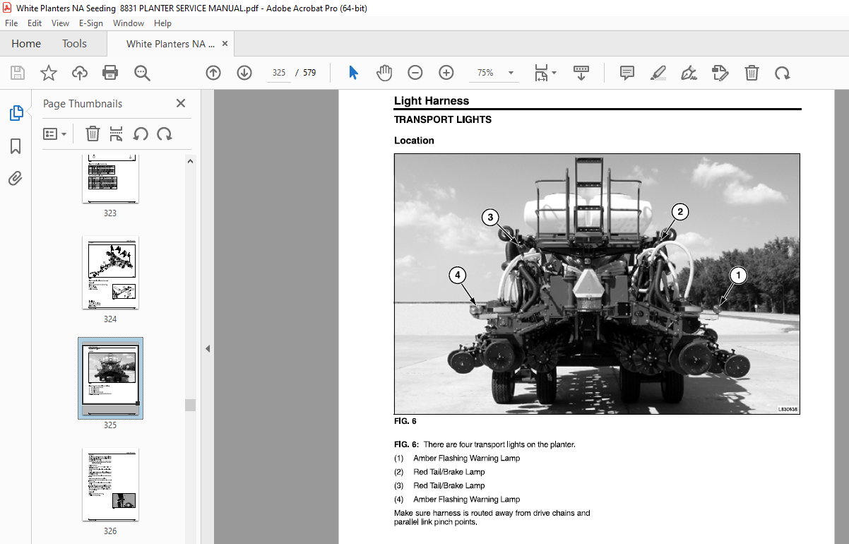Add a comment with speech bubble icon
The image size is (849, 544).
point(627,73)
